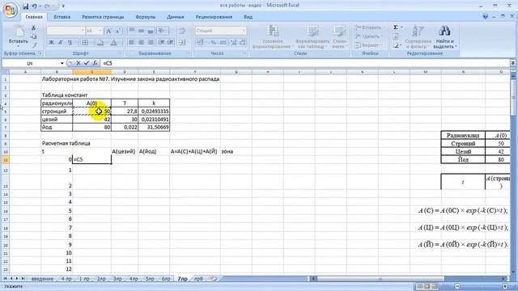
Task: Expand Условное форматирование menu
Action: (x=273, y=37)
